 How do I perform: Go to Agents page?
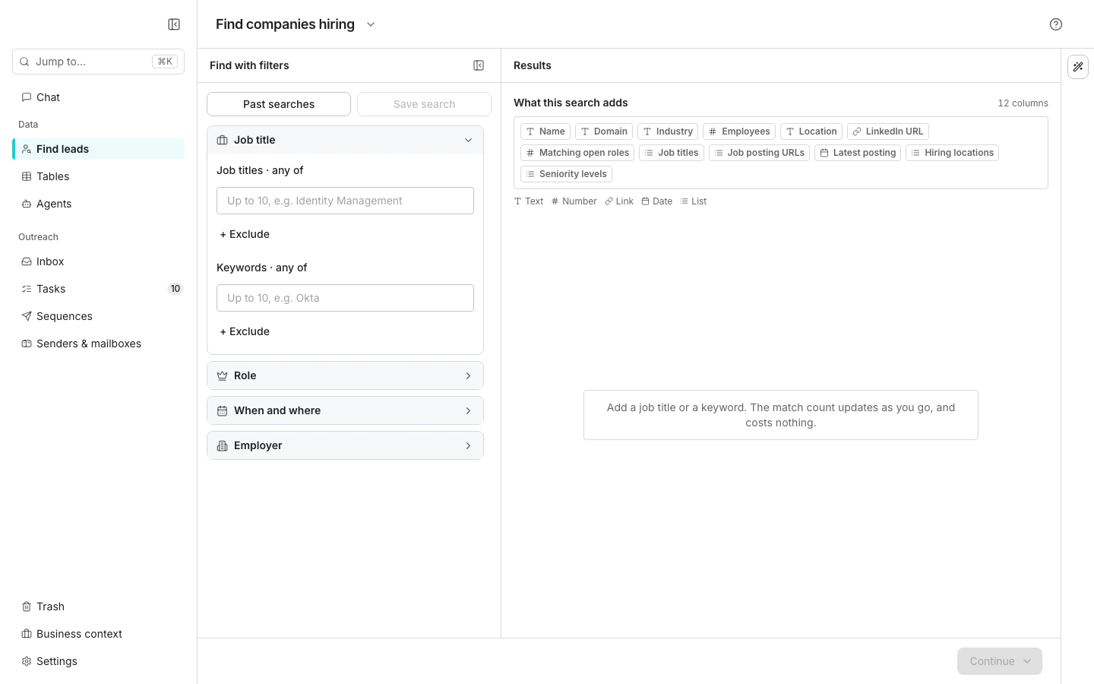(99, 204)
